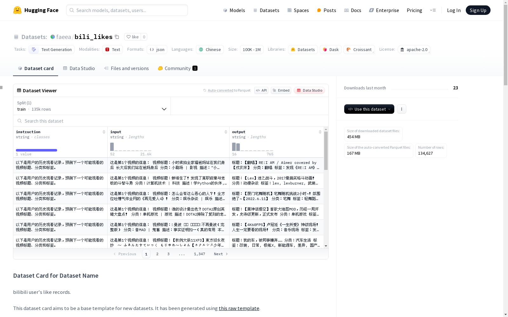
Task: Expand the Split train dropdown
Action: 92,106
